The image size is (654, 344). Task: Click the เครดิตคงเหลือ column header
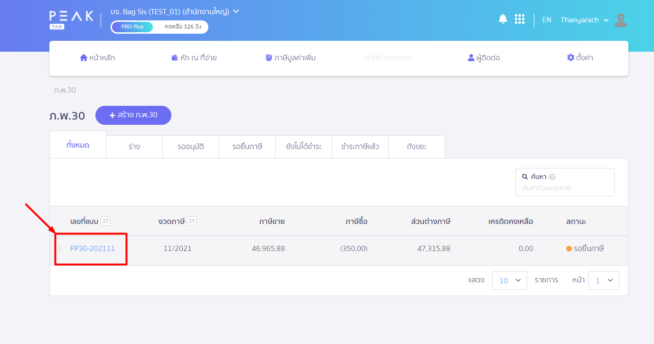pos(511,221)
